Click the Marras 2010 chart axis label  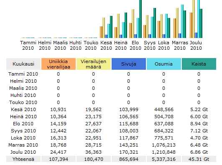(x=180, y=45)
